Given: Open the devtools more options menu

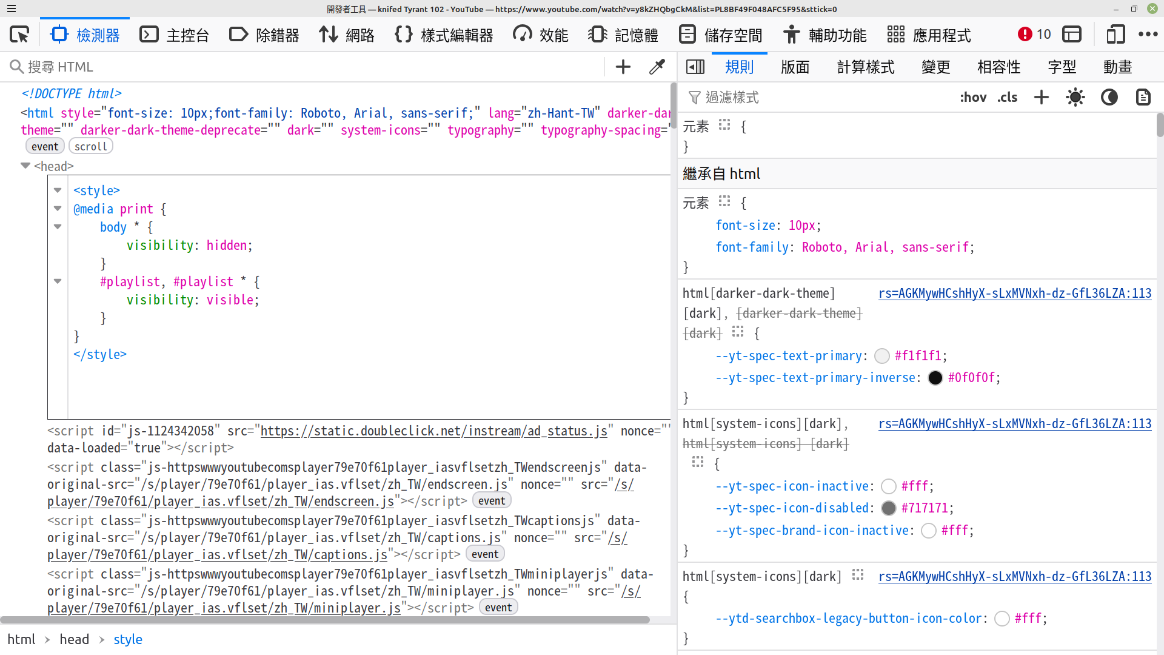Looking at the screenshot, I should point(1148,35).
